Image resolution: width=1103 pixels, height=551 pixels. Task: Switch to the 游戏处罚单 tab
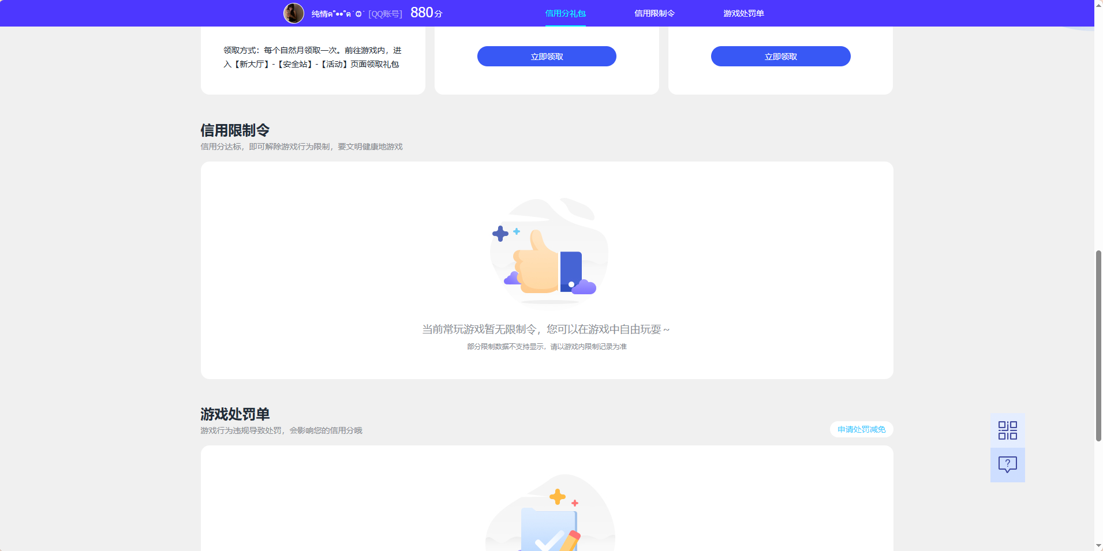(x=742, y=13)
